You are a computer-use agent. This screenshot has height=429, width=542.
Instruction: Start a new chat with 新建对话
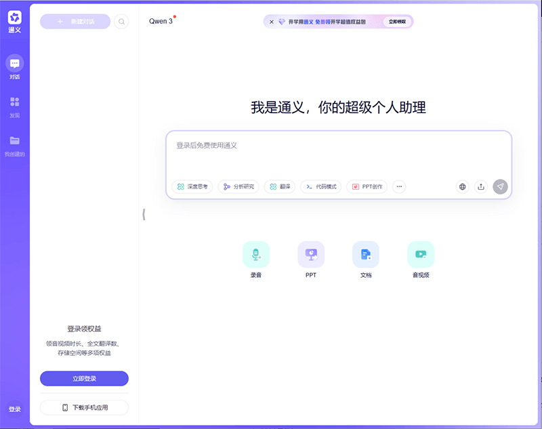click(75, 22)
